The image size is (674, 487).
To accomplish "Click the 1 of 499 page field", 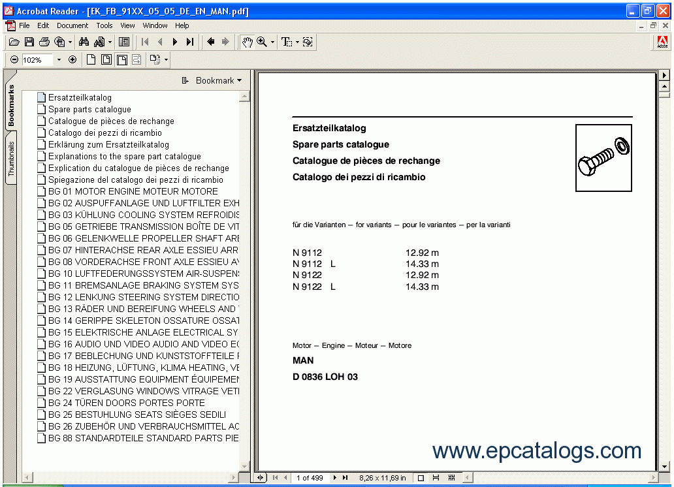I will pyautogui.click(x=310, y=478).
